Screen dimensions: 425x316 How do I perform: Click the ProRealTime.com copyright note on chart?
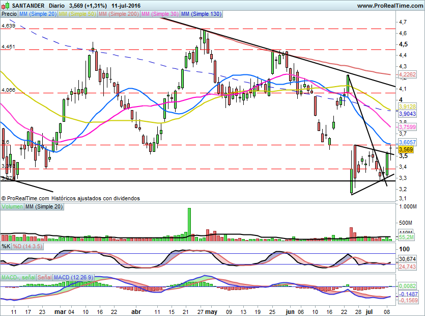(x=70, y=198)
